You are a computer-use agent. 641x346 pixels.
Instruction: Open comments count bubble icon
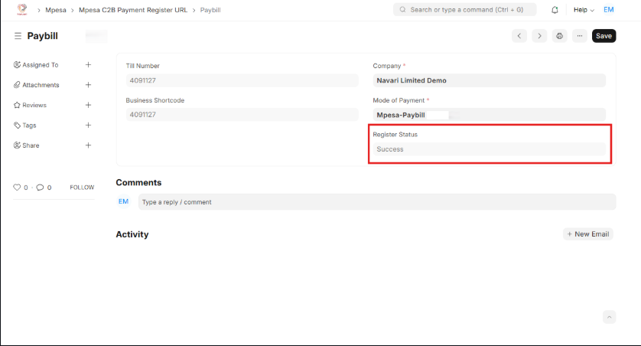click(x=40, y=188)
